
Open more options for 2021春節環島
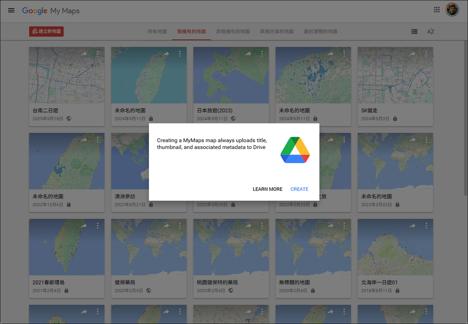coord(98,226)
